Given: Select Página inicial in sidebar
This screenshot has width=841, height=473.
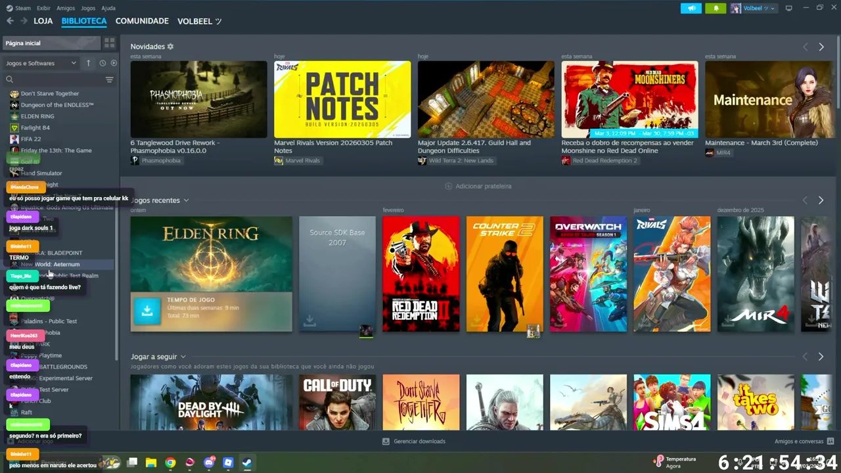Looking at the screenshot, I should click(x=52, y=43).
